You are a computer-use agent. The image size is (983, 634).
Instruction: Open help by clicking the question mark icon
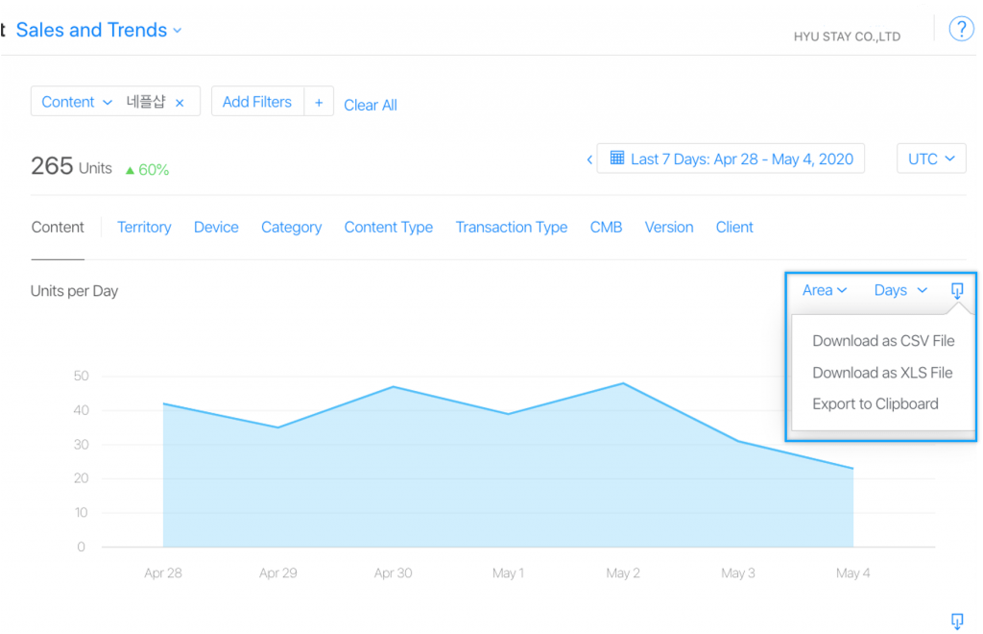[961, 28]
